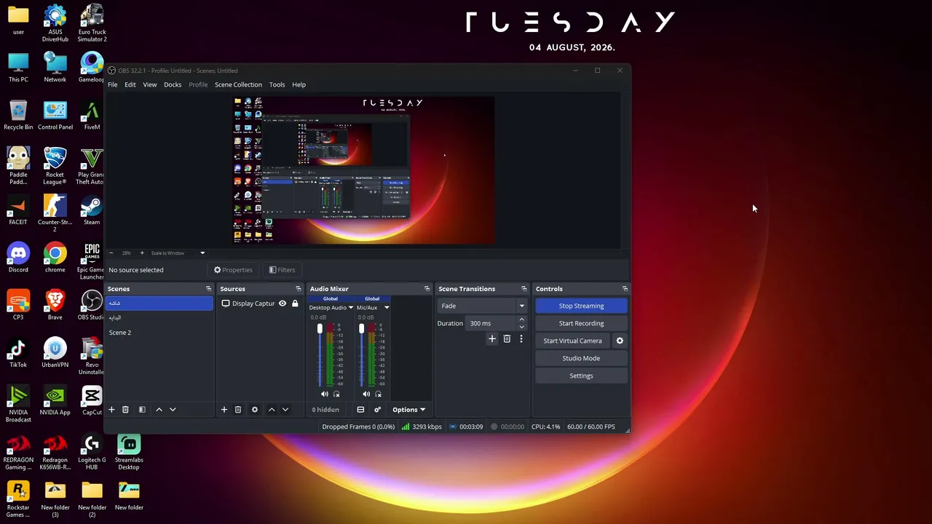Float the Sources dock panel
Viewport: 932px width, 524px height.
click(298, 289)
